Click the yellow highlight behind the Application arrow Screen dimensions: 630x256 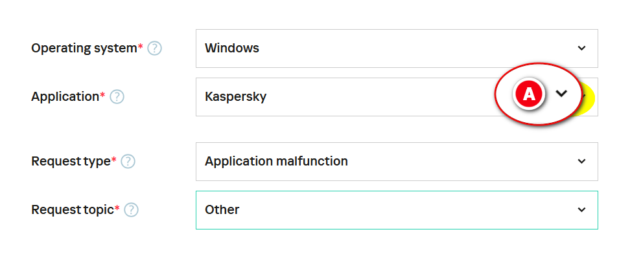[588, 98]
